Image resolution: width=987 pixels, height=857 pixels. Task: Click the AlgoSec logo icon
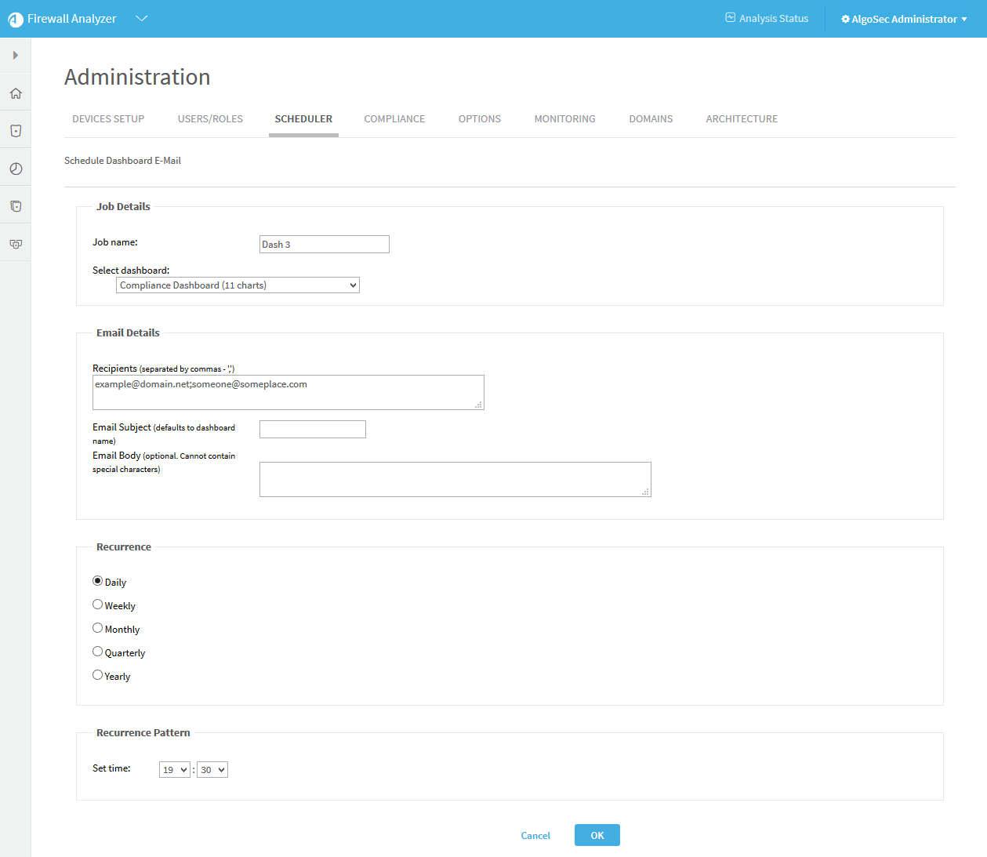pos(15,20)
